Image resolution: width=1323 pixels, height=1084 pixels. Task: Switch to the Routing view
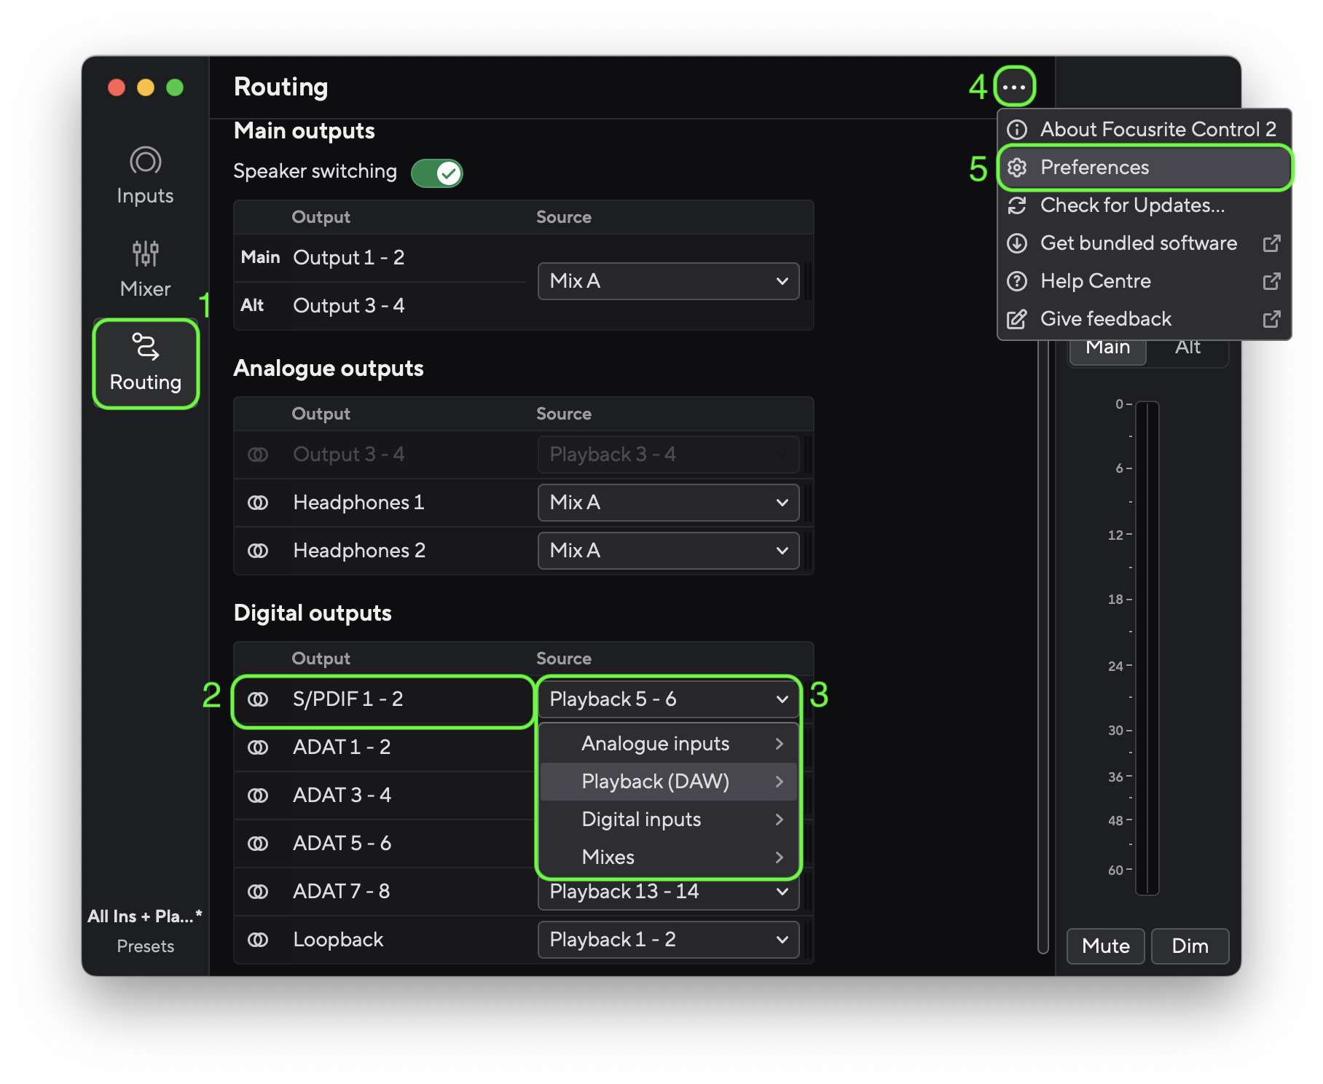point(146,362)
